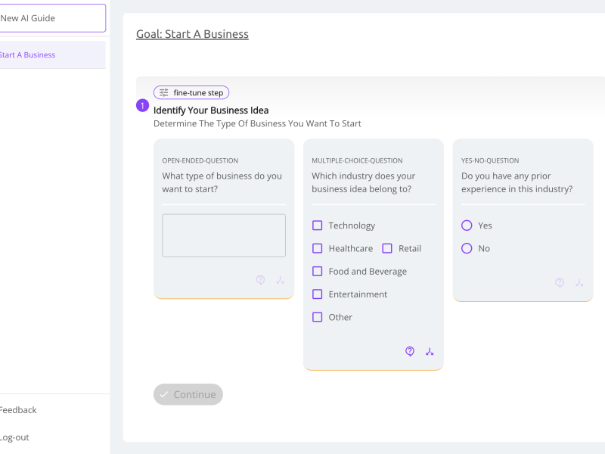Open the Feedback sidebar item

(18, 410)
